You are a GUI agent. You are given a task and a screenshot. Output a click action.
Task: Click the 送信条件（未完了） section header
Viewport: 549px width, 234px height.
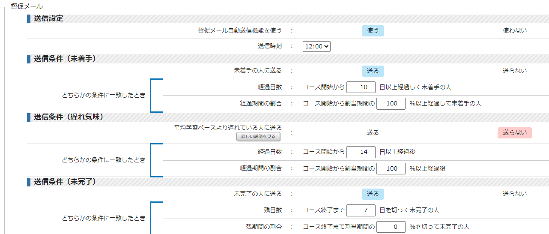[x=65, y=182]
